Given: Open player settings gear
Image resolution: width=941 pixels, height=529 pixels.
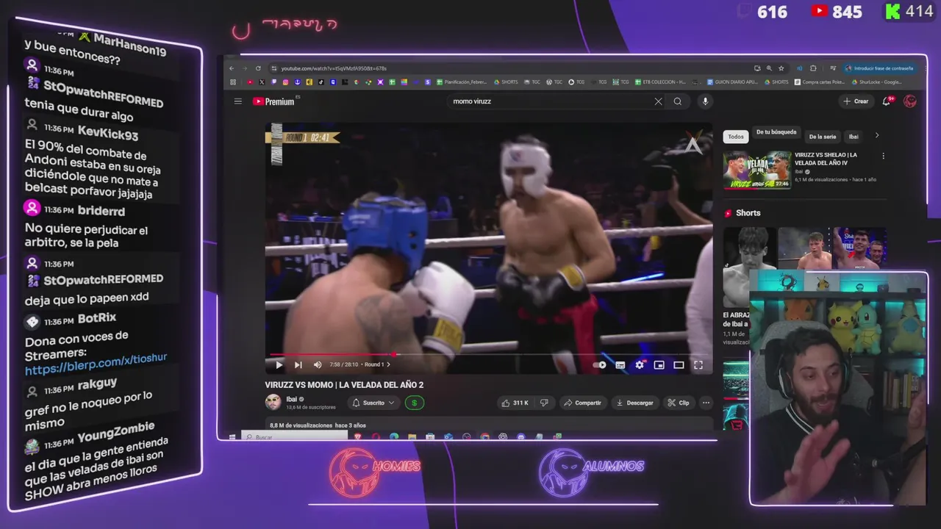Looking at the screenshot, I should 640,364.
